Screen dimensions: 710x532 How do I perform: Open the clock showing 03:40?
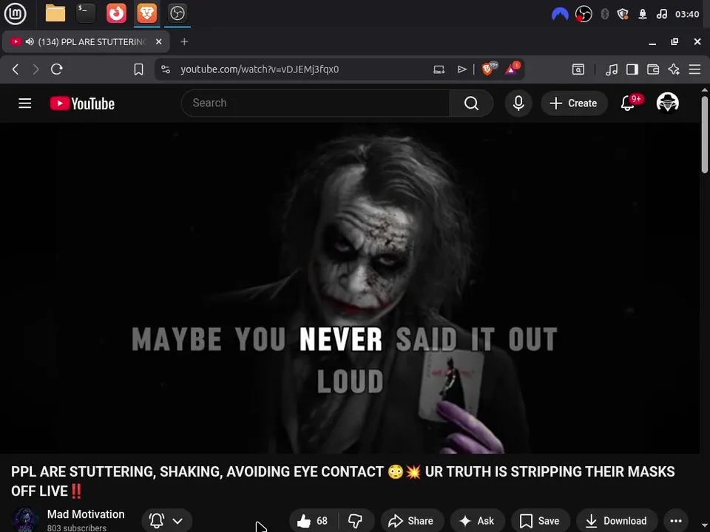click(x=687, y=14)
